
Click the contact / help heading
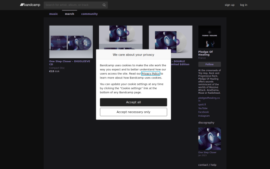pyautogui.click(x=207, y=165)
